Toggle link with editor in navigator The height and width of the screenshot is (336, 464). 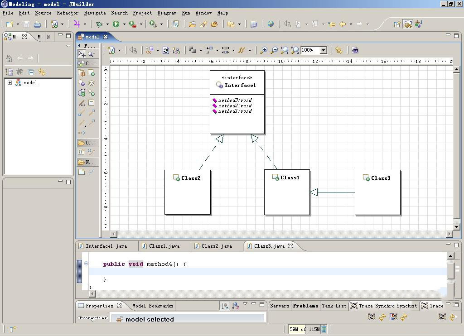(x=42, y=72)
